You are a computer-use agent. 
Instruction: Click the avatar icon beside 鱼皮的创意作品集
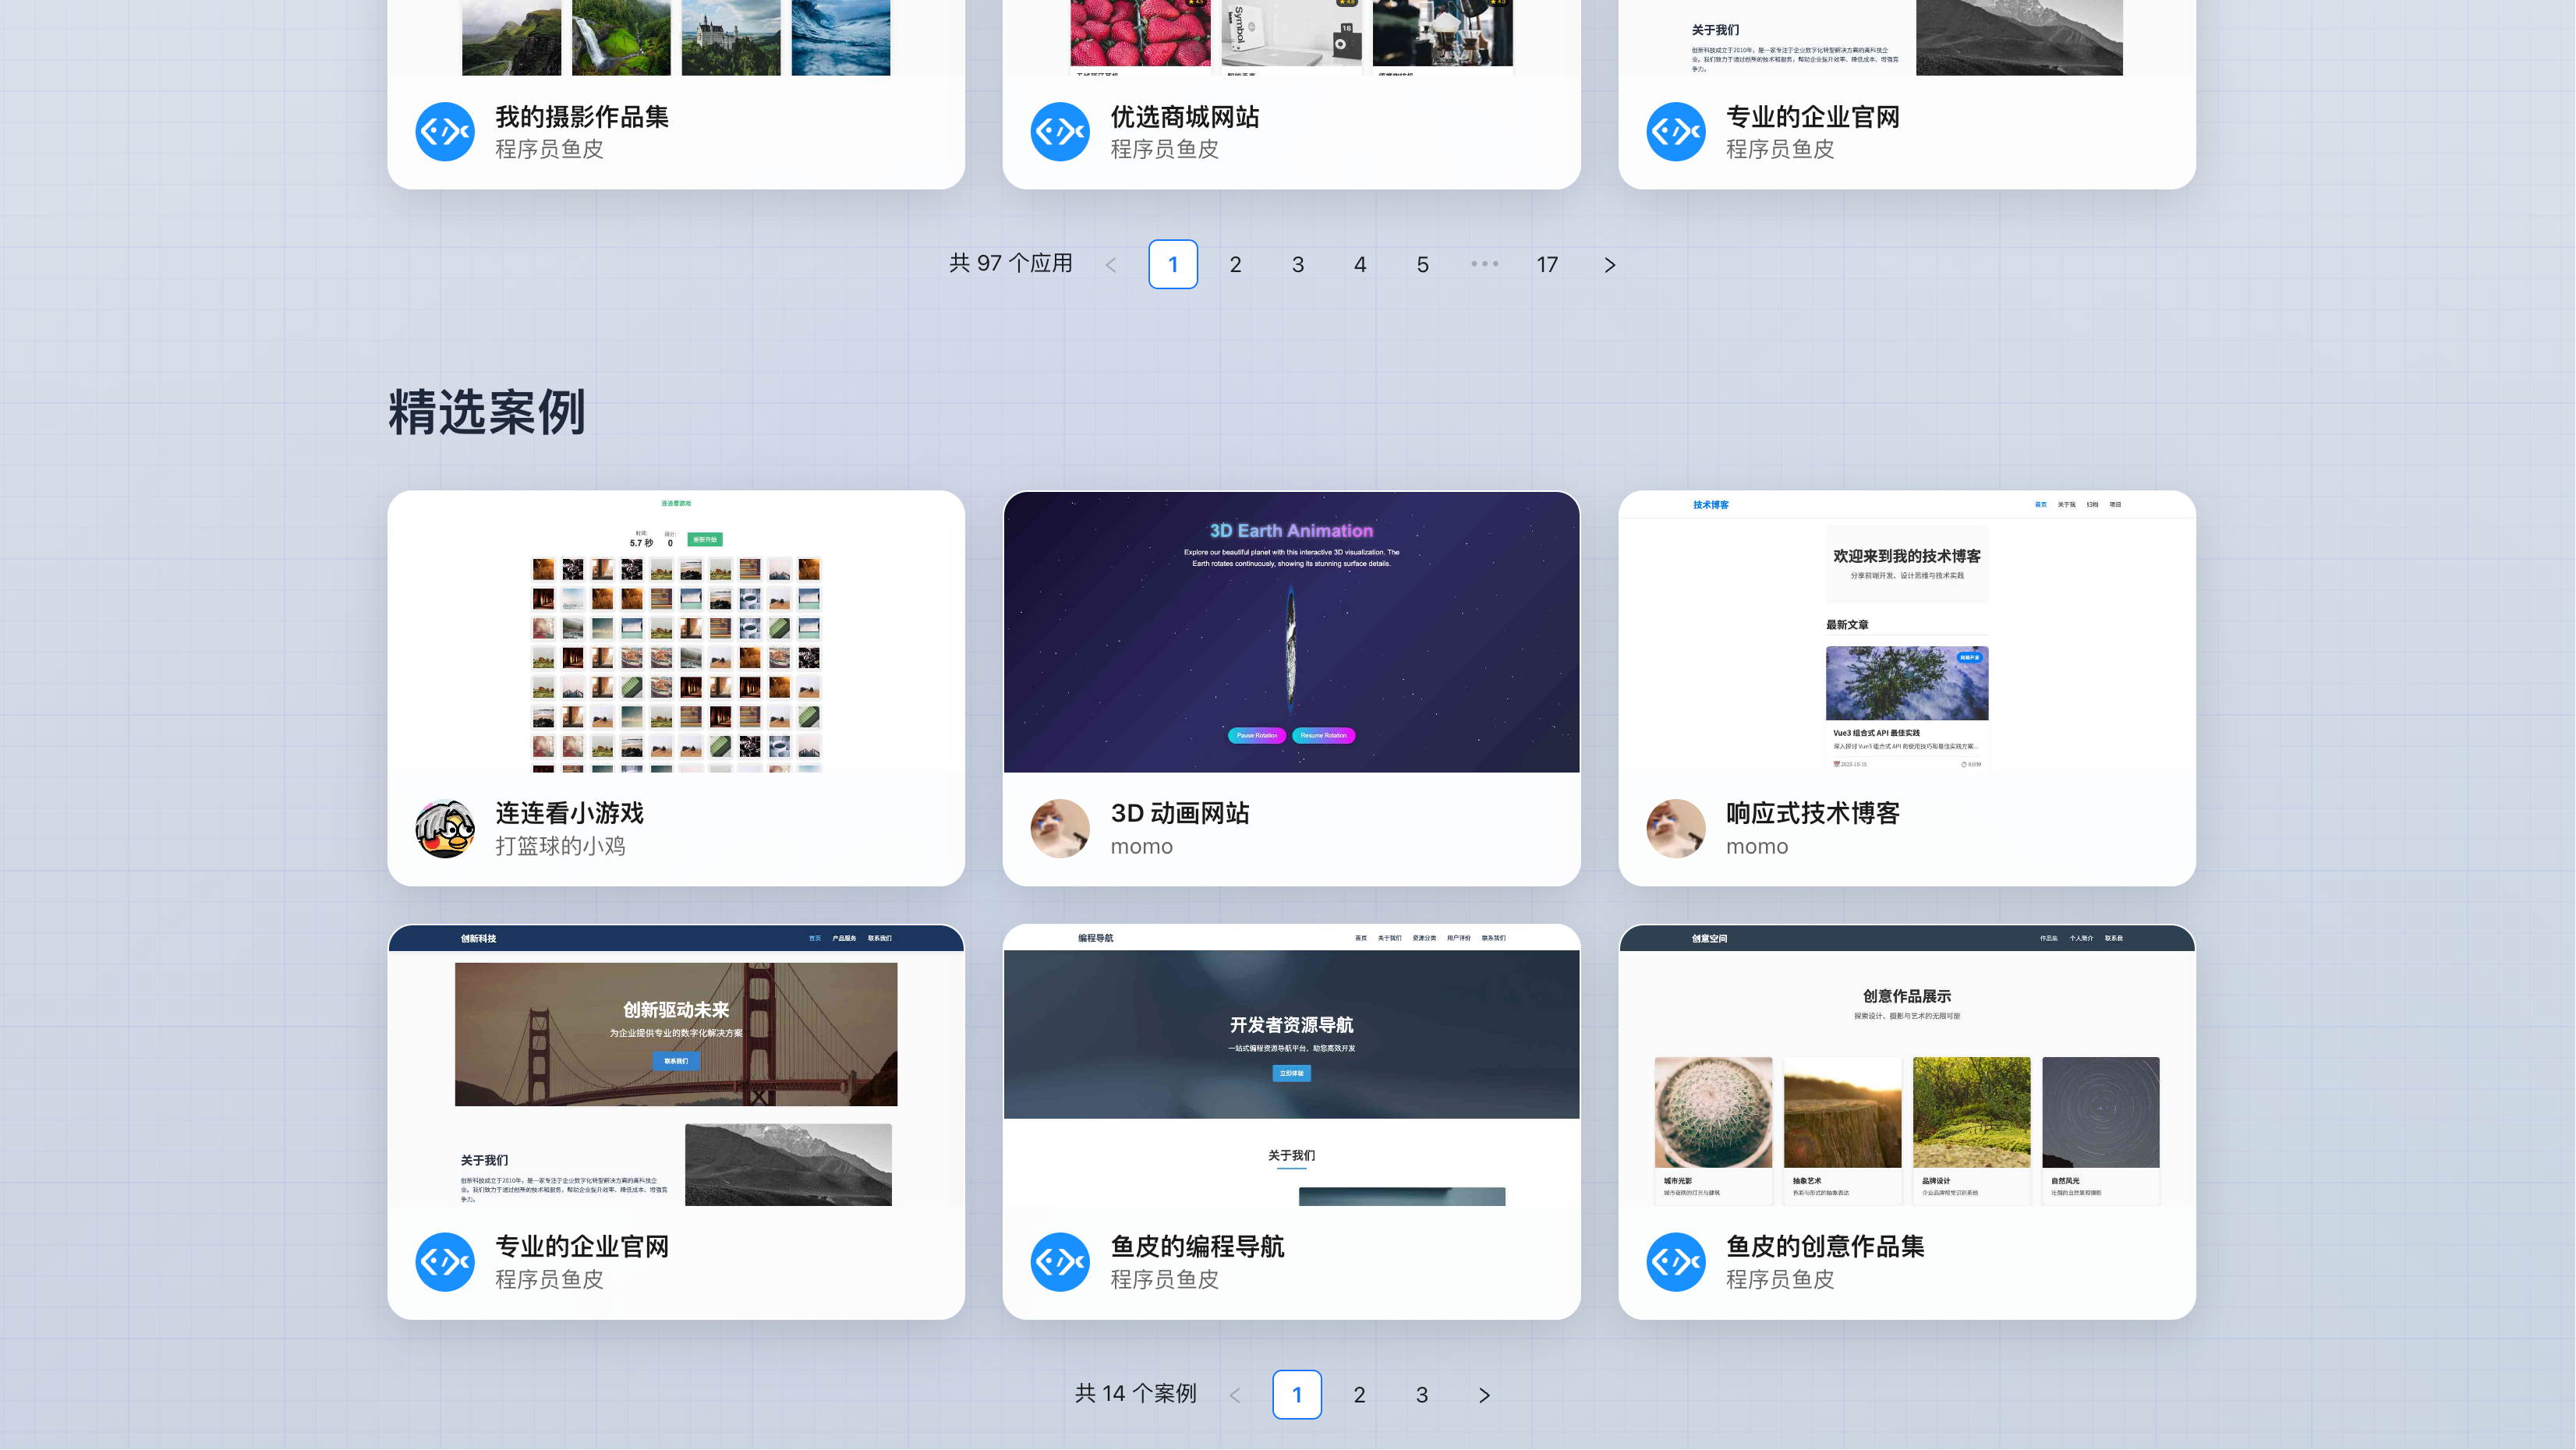point(1675,1262)
